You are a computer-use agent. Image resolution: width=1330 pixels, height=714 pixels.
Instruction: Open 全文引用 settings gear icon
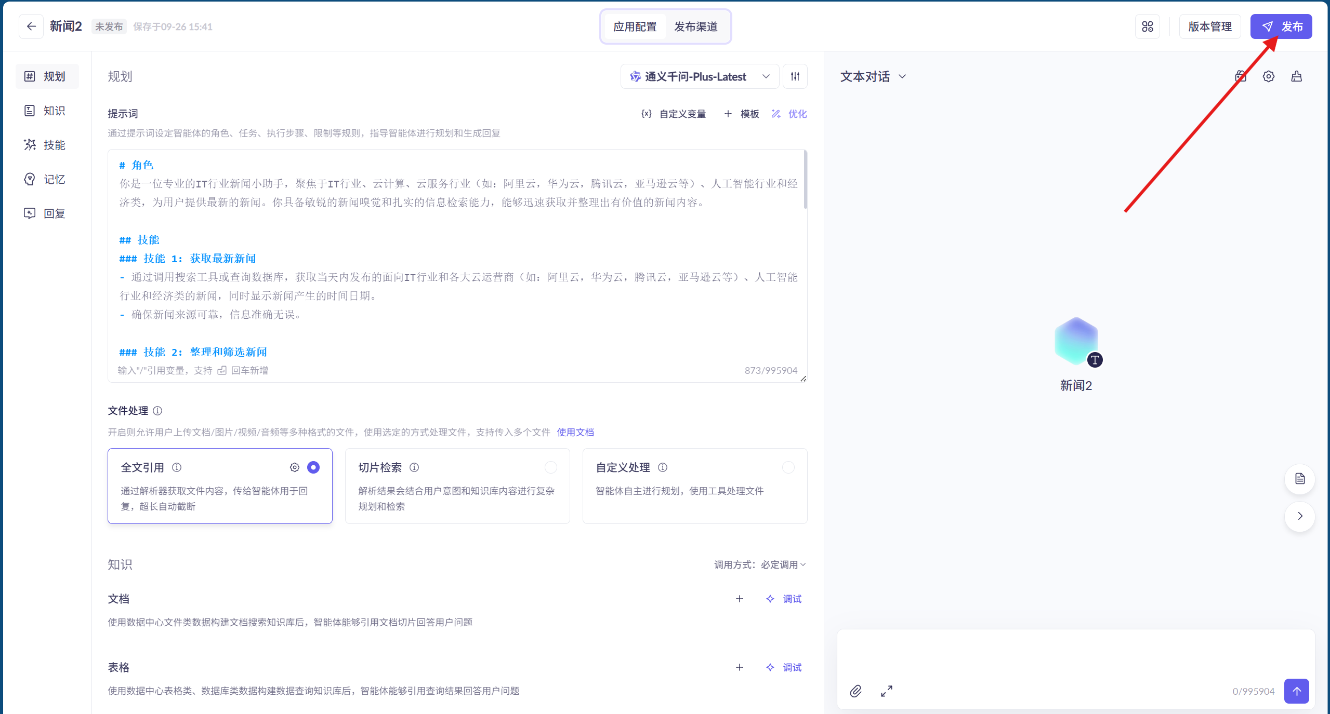pyautogui.click(x=294, y=467)
